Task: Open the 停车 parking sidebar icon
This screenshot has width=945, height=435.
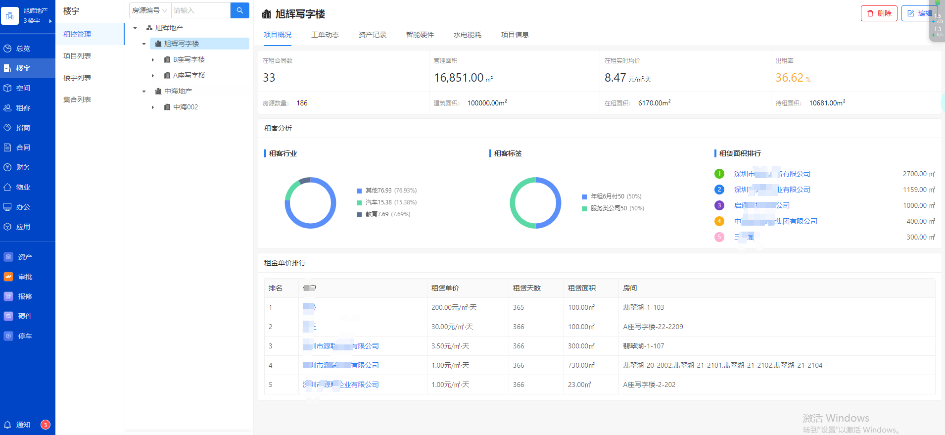Action: pos(8,336)
